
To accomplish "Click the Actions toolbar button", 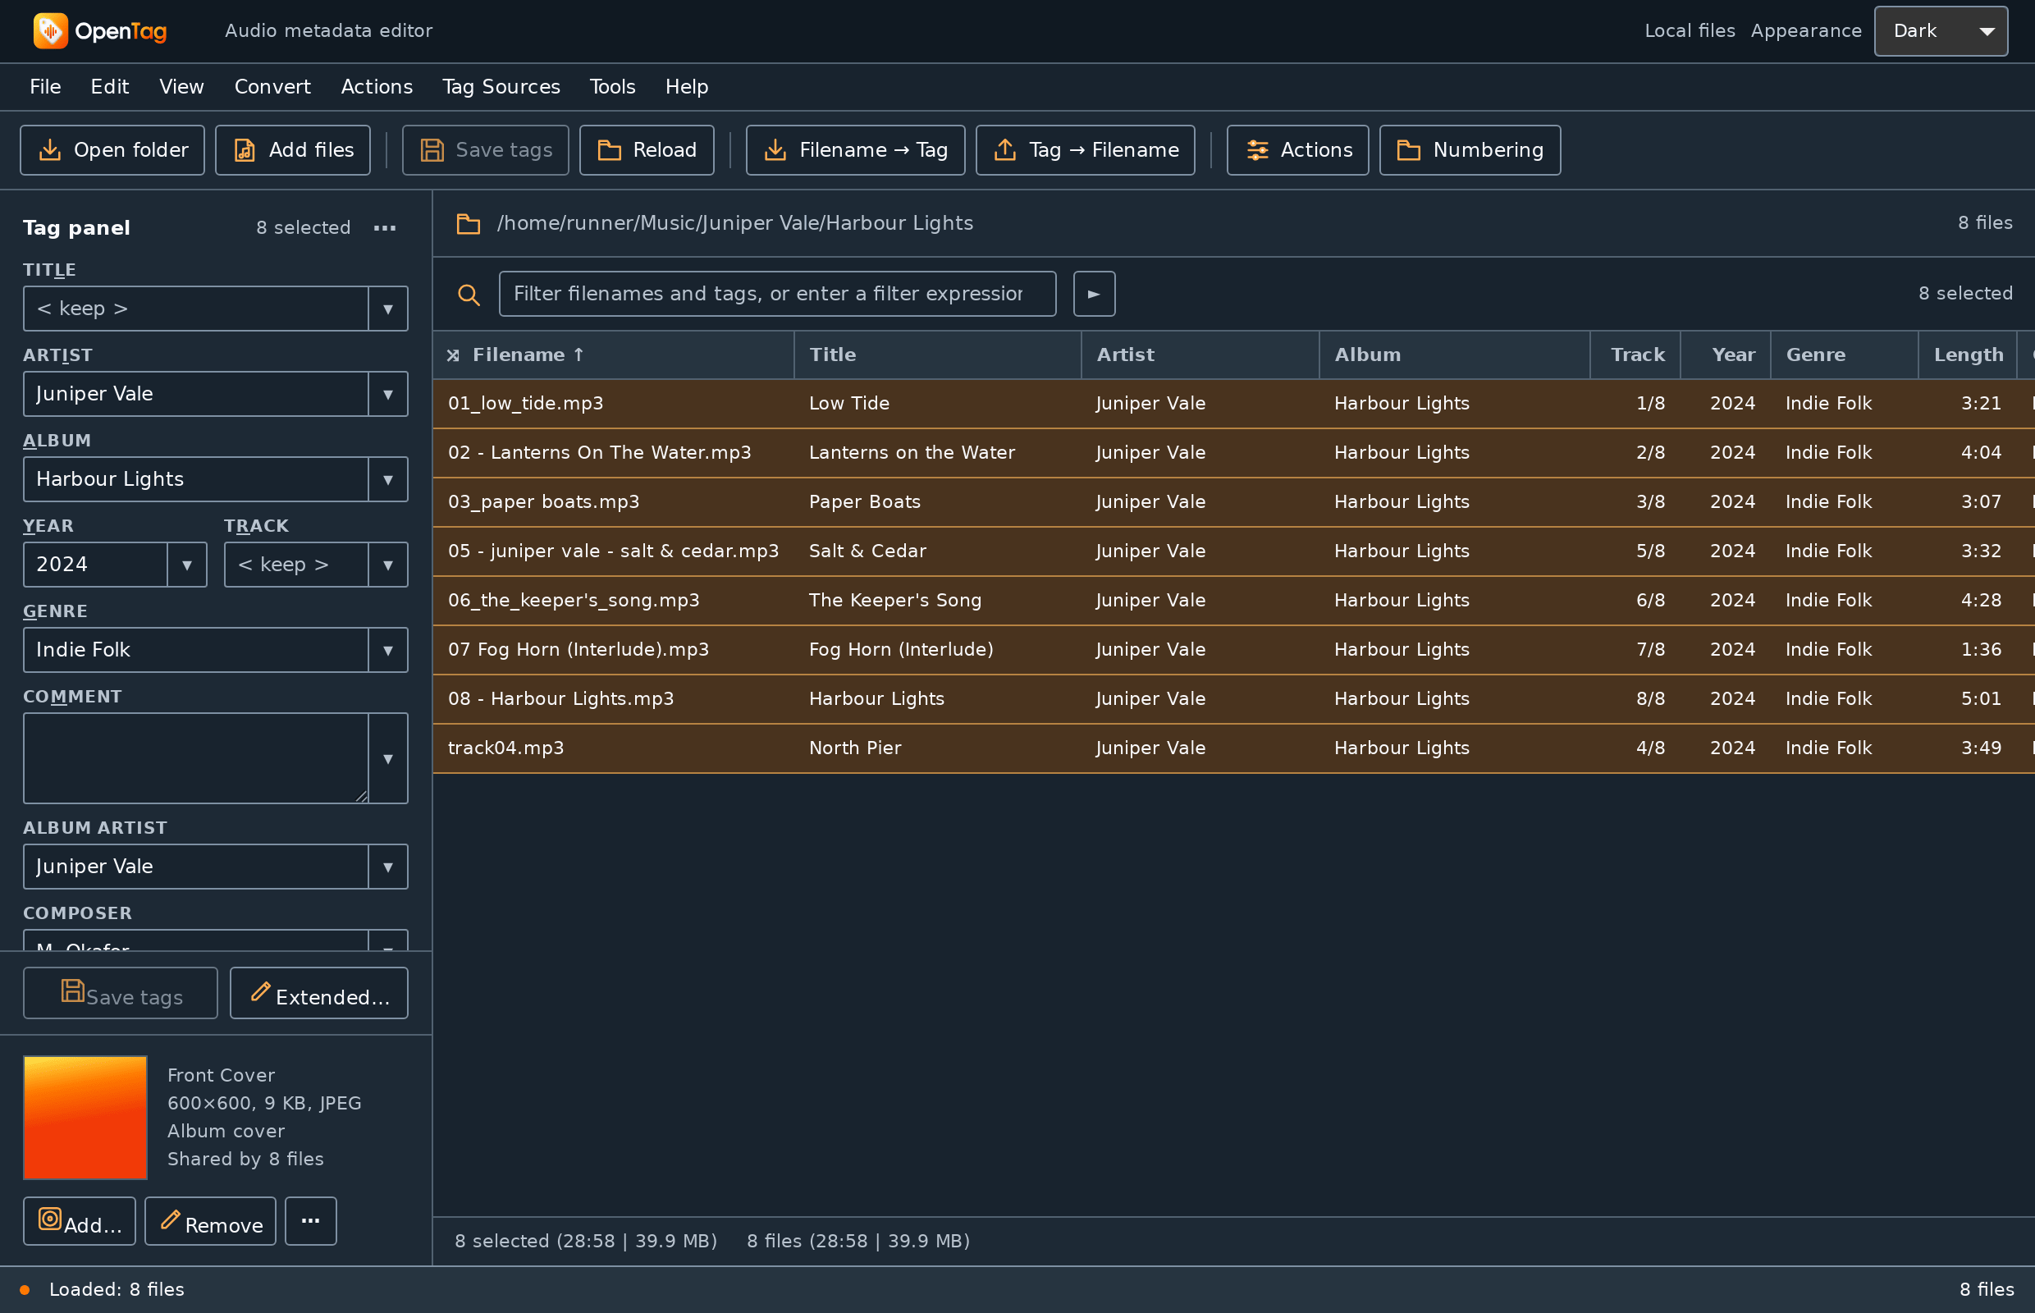I will point(1297,150).
